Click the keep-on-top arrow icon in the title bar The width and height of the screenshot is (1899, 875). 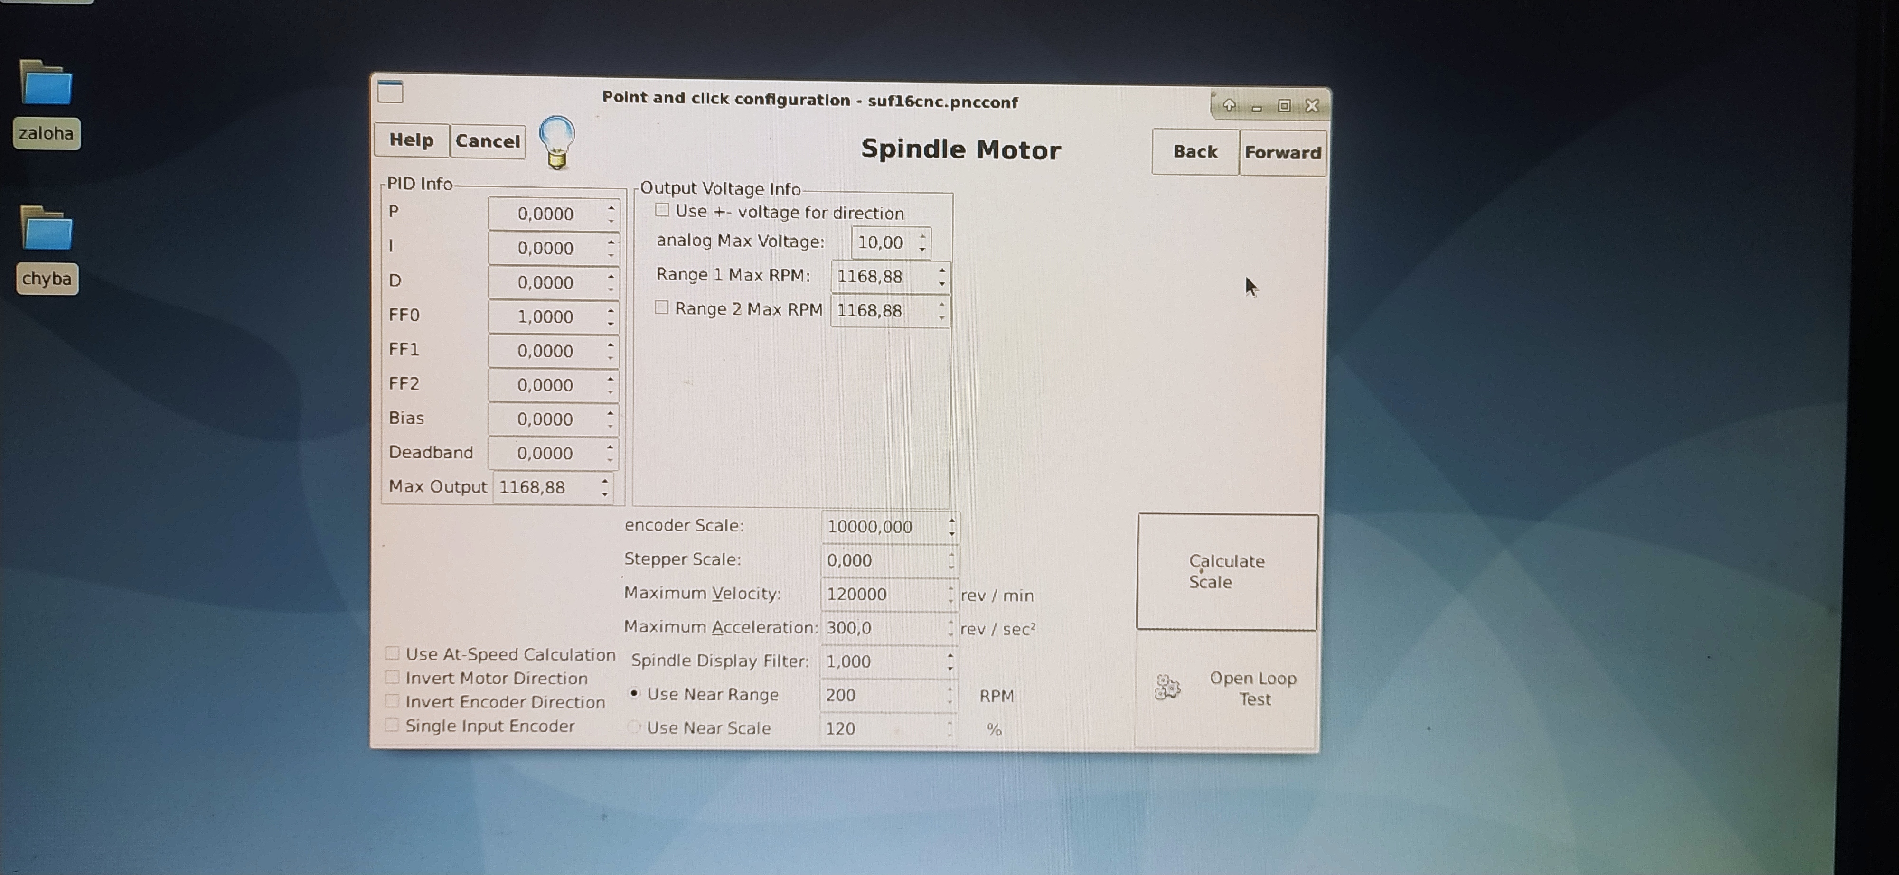[1229, 105]
